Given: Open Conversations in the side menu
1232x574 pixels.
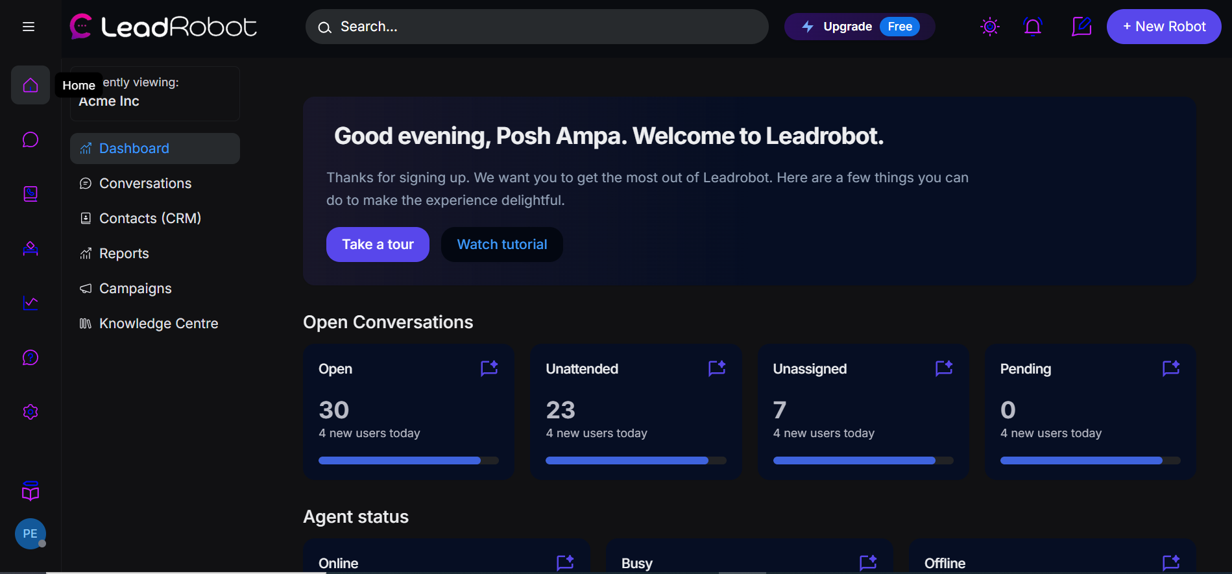Looking at the screenshot, I should click(x=155, y=184).
